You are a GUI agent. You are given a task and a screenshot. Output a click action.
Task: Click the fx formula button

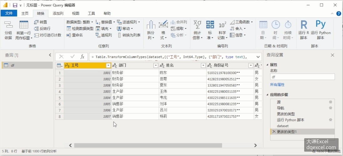(x=82, y=57)
